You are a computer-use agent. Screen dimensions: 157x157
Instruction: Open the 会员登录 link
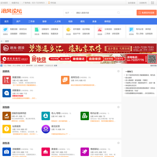[x=132, y=3]
